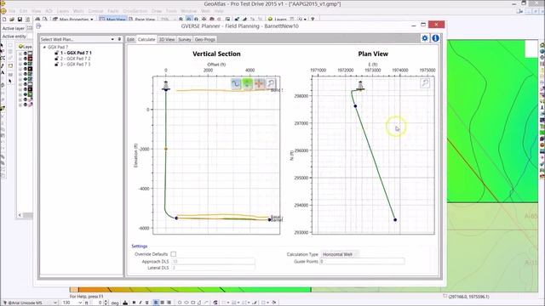Click Bold in bottom formatting toolbar

(x=134, y=303)
